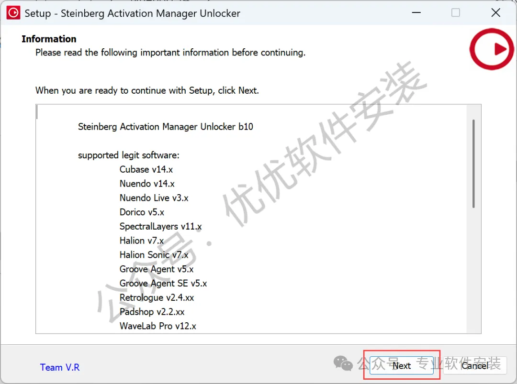Click the 'Information' page heading
This screenshot has width=517, height=384.
tap(49, 39)
